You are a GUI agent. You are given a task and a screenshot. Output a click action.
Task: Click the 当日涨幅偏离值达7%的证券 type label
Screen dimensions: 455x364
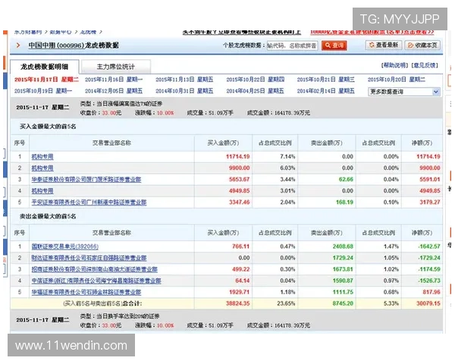tap(121, 104)
